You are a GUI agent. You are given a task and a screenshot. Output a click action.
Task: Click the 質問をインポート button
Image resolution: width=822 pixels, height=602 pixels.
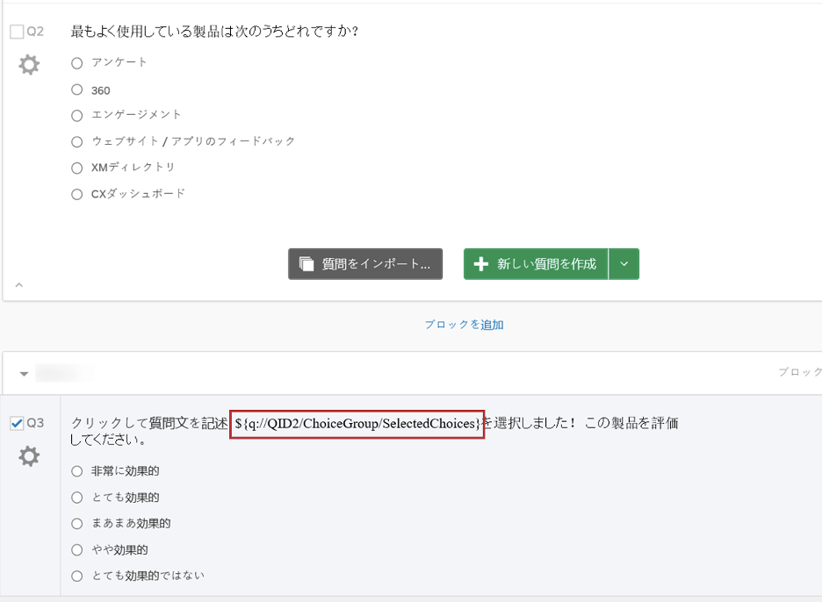365,264
